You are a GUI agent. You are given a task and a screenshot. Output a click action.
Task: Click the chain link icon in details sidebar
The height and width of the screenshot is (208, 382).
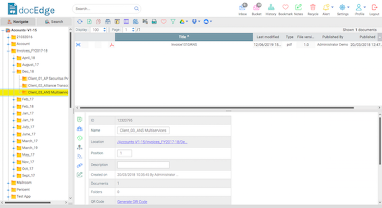(79, 166)
